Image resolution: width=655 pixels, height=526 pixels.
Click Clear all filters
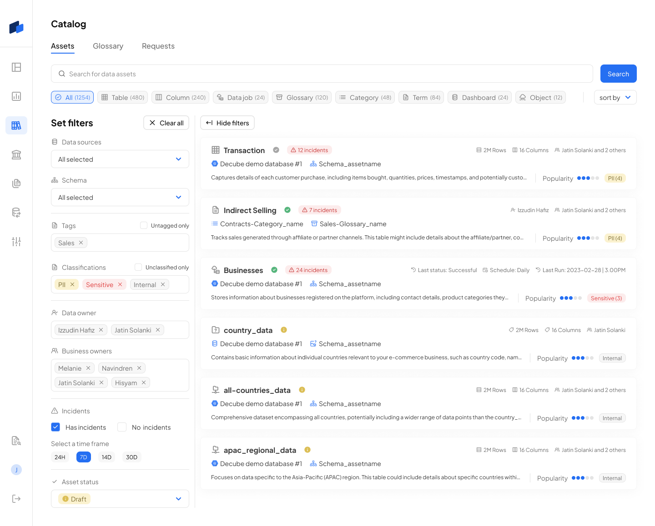(x=166, y=123)
